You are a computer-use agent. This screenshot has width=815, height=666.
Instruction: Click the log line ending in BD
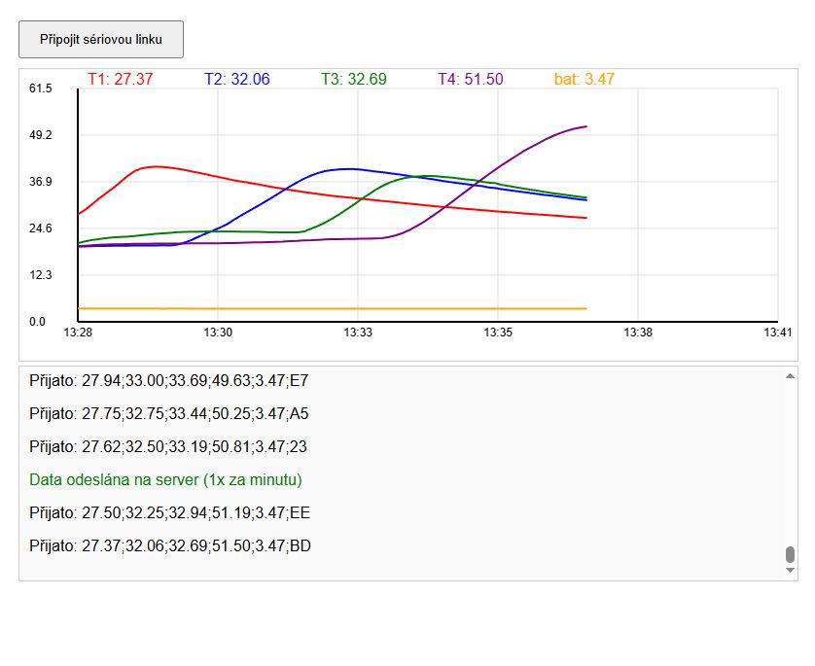pos(170,545)
